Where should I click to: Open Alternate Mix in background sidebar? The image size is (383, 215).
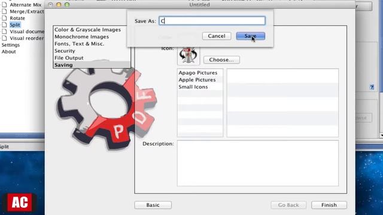(x=25, y=5)
